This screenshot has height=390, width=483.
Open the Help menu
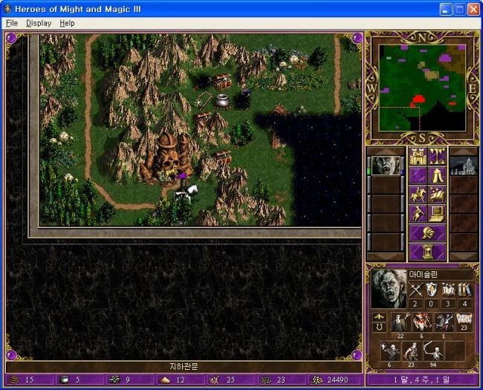[67, 23]
